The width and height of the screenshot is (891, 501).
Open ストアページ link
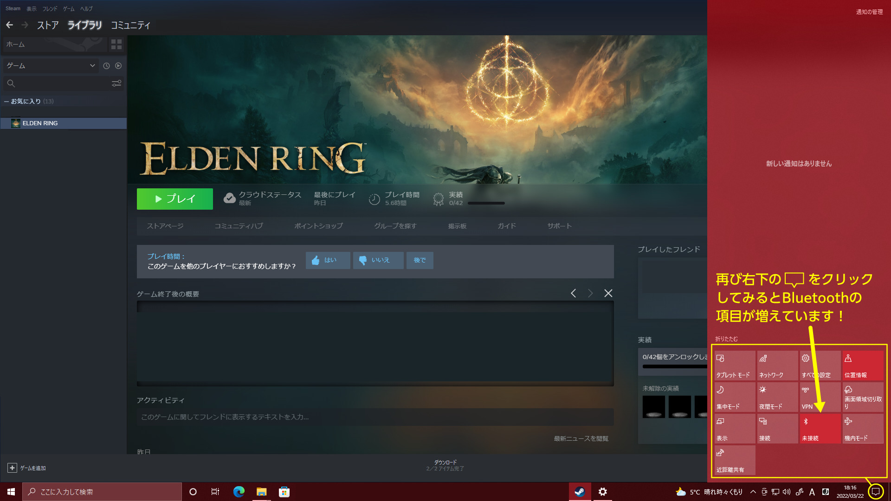click(165, 226)
